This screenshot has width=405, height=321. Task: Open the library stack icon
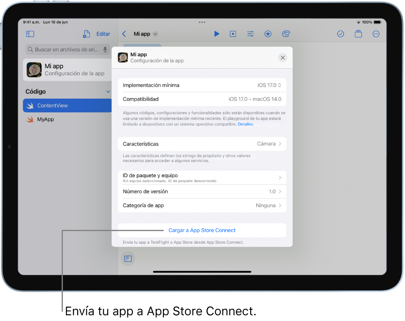pyautogui.click(x=358, y=34)
